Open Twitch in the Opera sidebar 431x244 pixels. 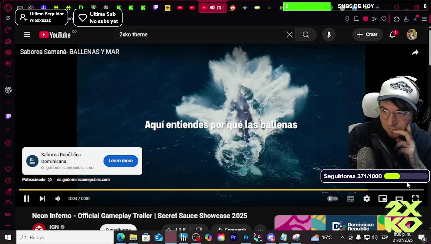tap(8, 116)
